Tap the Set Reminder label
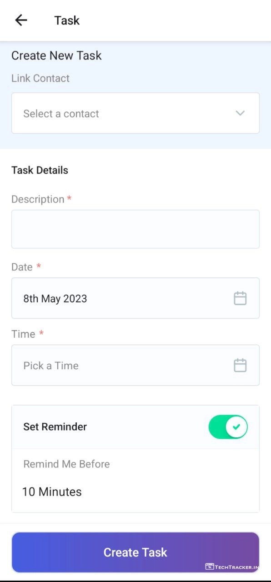The width and height of the screenshot is (271, 582). tap(55, 427)
